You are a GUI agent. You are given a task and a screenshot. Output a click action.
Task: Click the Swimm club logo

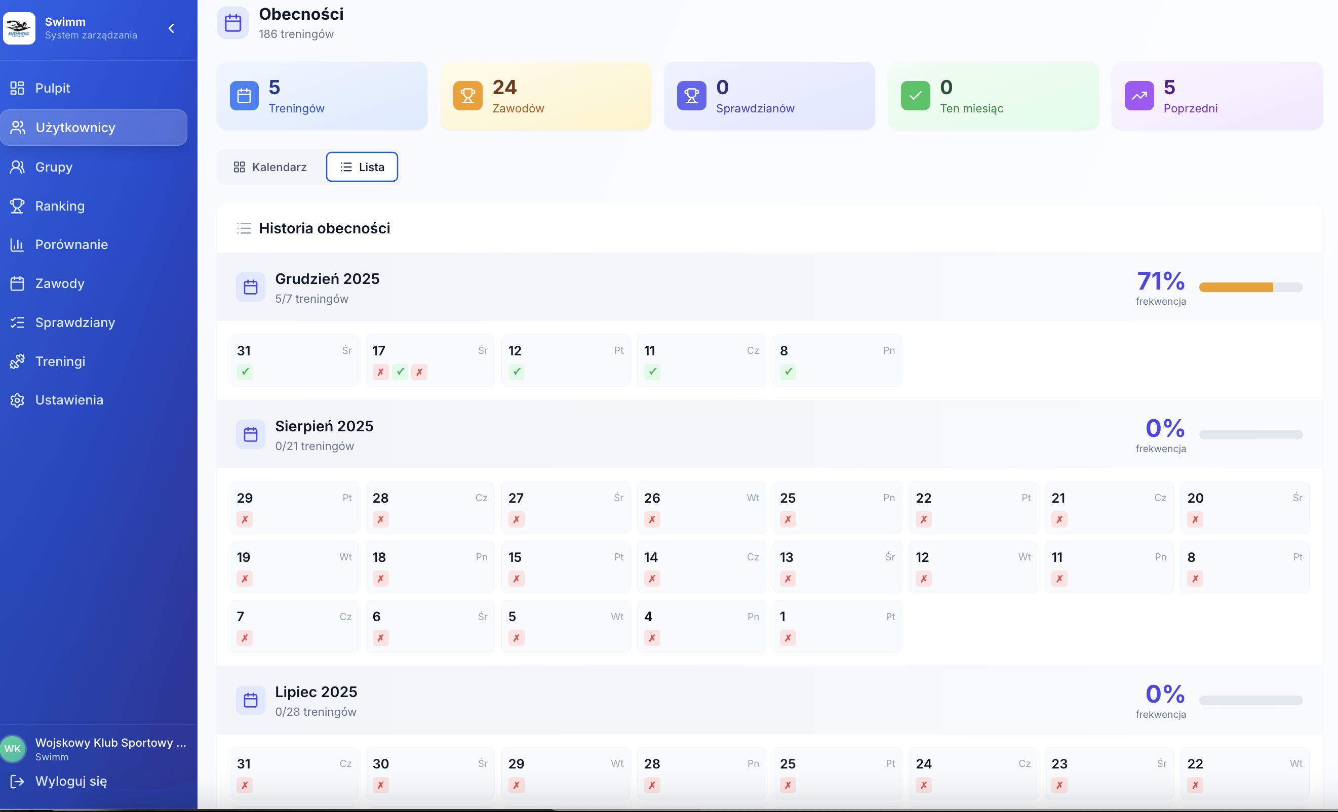coord(19,28)
